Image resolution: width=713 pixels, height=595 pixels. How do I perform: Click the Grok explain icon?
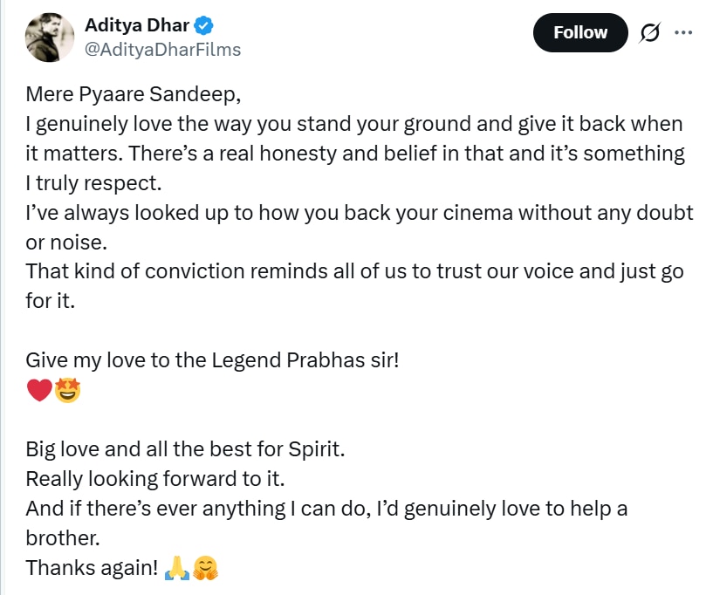click(649, 32)
